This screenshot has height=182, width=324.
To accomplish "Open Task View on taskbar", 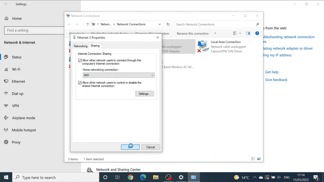I will pos(117,177).
